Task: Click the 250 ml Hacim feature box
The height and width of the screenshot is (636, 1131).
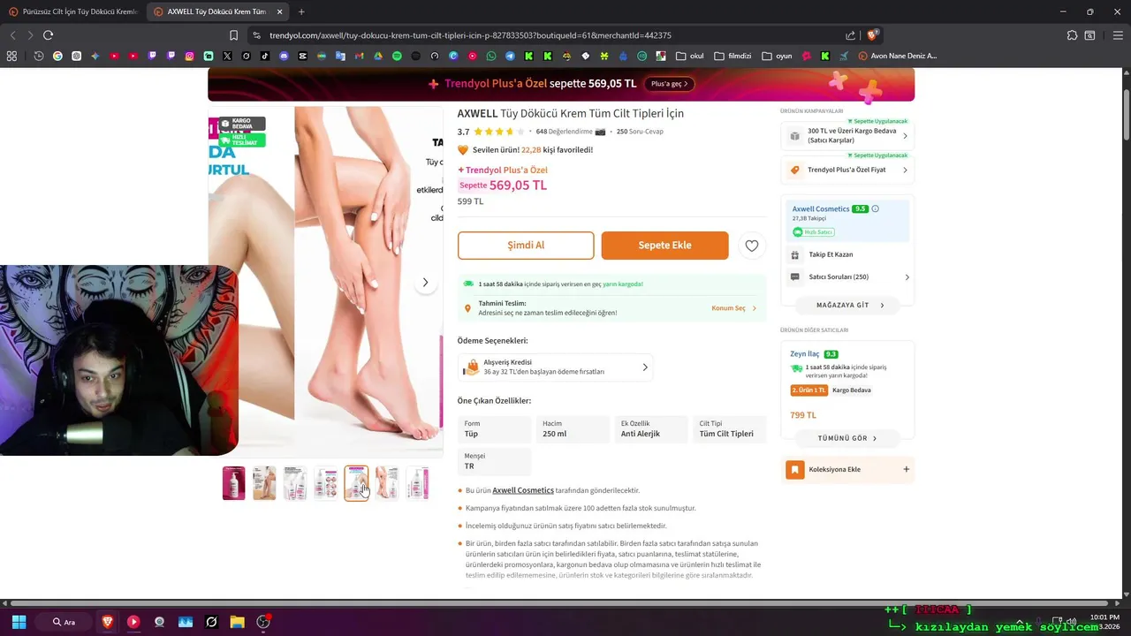Action: (x=573, y=428)
